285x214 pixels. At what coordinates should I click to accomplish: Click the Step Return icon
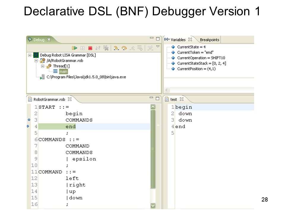(x=132, y=48)
